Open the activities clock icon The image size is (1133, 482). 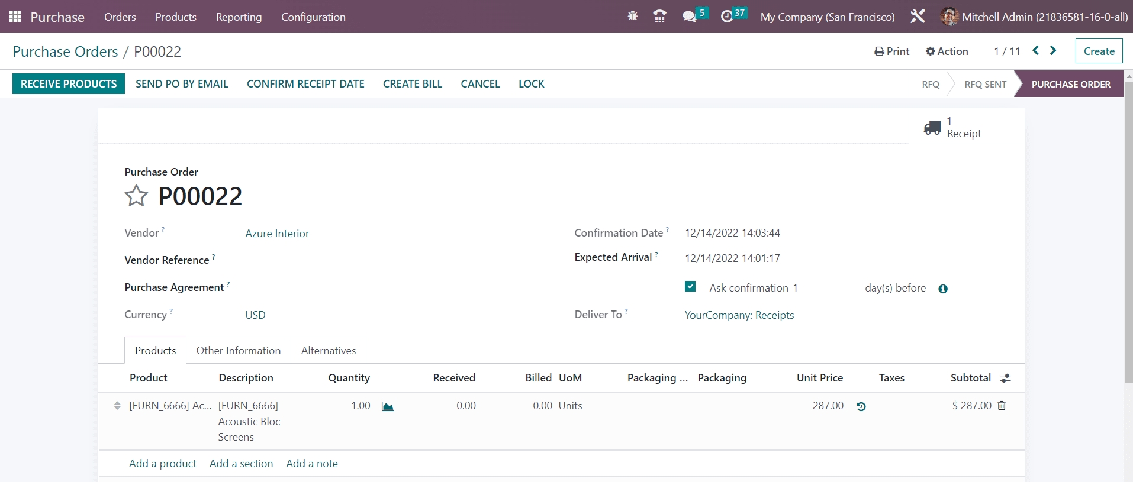pyautogui.click(x=727, y=17)
